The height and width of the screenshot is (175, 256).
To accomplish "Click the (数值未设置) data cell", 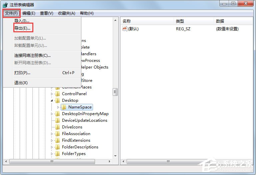I will click(x=227, y=29).
